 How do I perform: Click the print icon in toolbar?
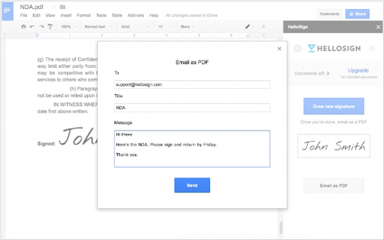coord(24,26)
